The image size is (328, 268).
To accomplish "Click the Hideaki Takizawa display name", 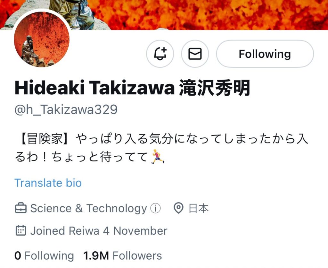I will coord(94,88).
